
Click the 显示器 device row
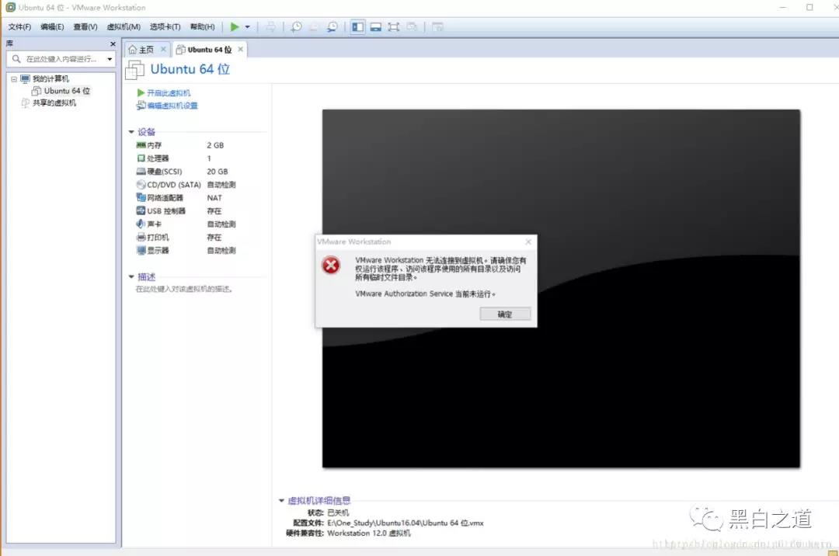[x=185, y=250]
